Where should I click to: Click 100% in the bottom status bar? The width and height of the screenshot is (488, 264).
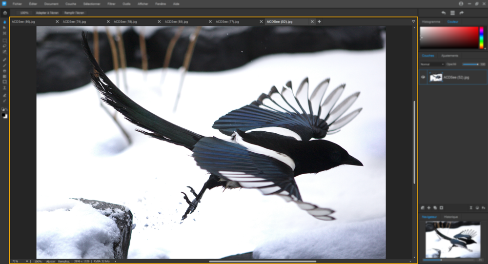point(38,262)
